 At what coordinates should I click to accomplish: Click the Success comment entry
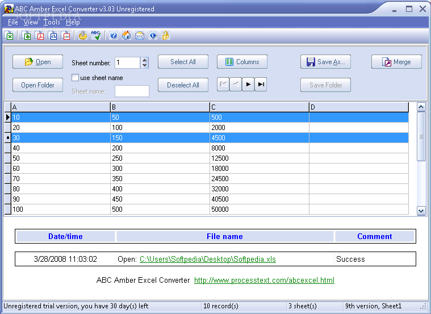pos(350,259)
